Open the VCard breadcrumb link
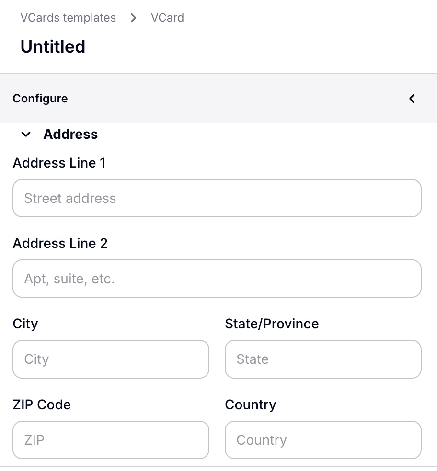Screen dimensions: 437x471 coord(167,18)
